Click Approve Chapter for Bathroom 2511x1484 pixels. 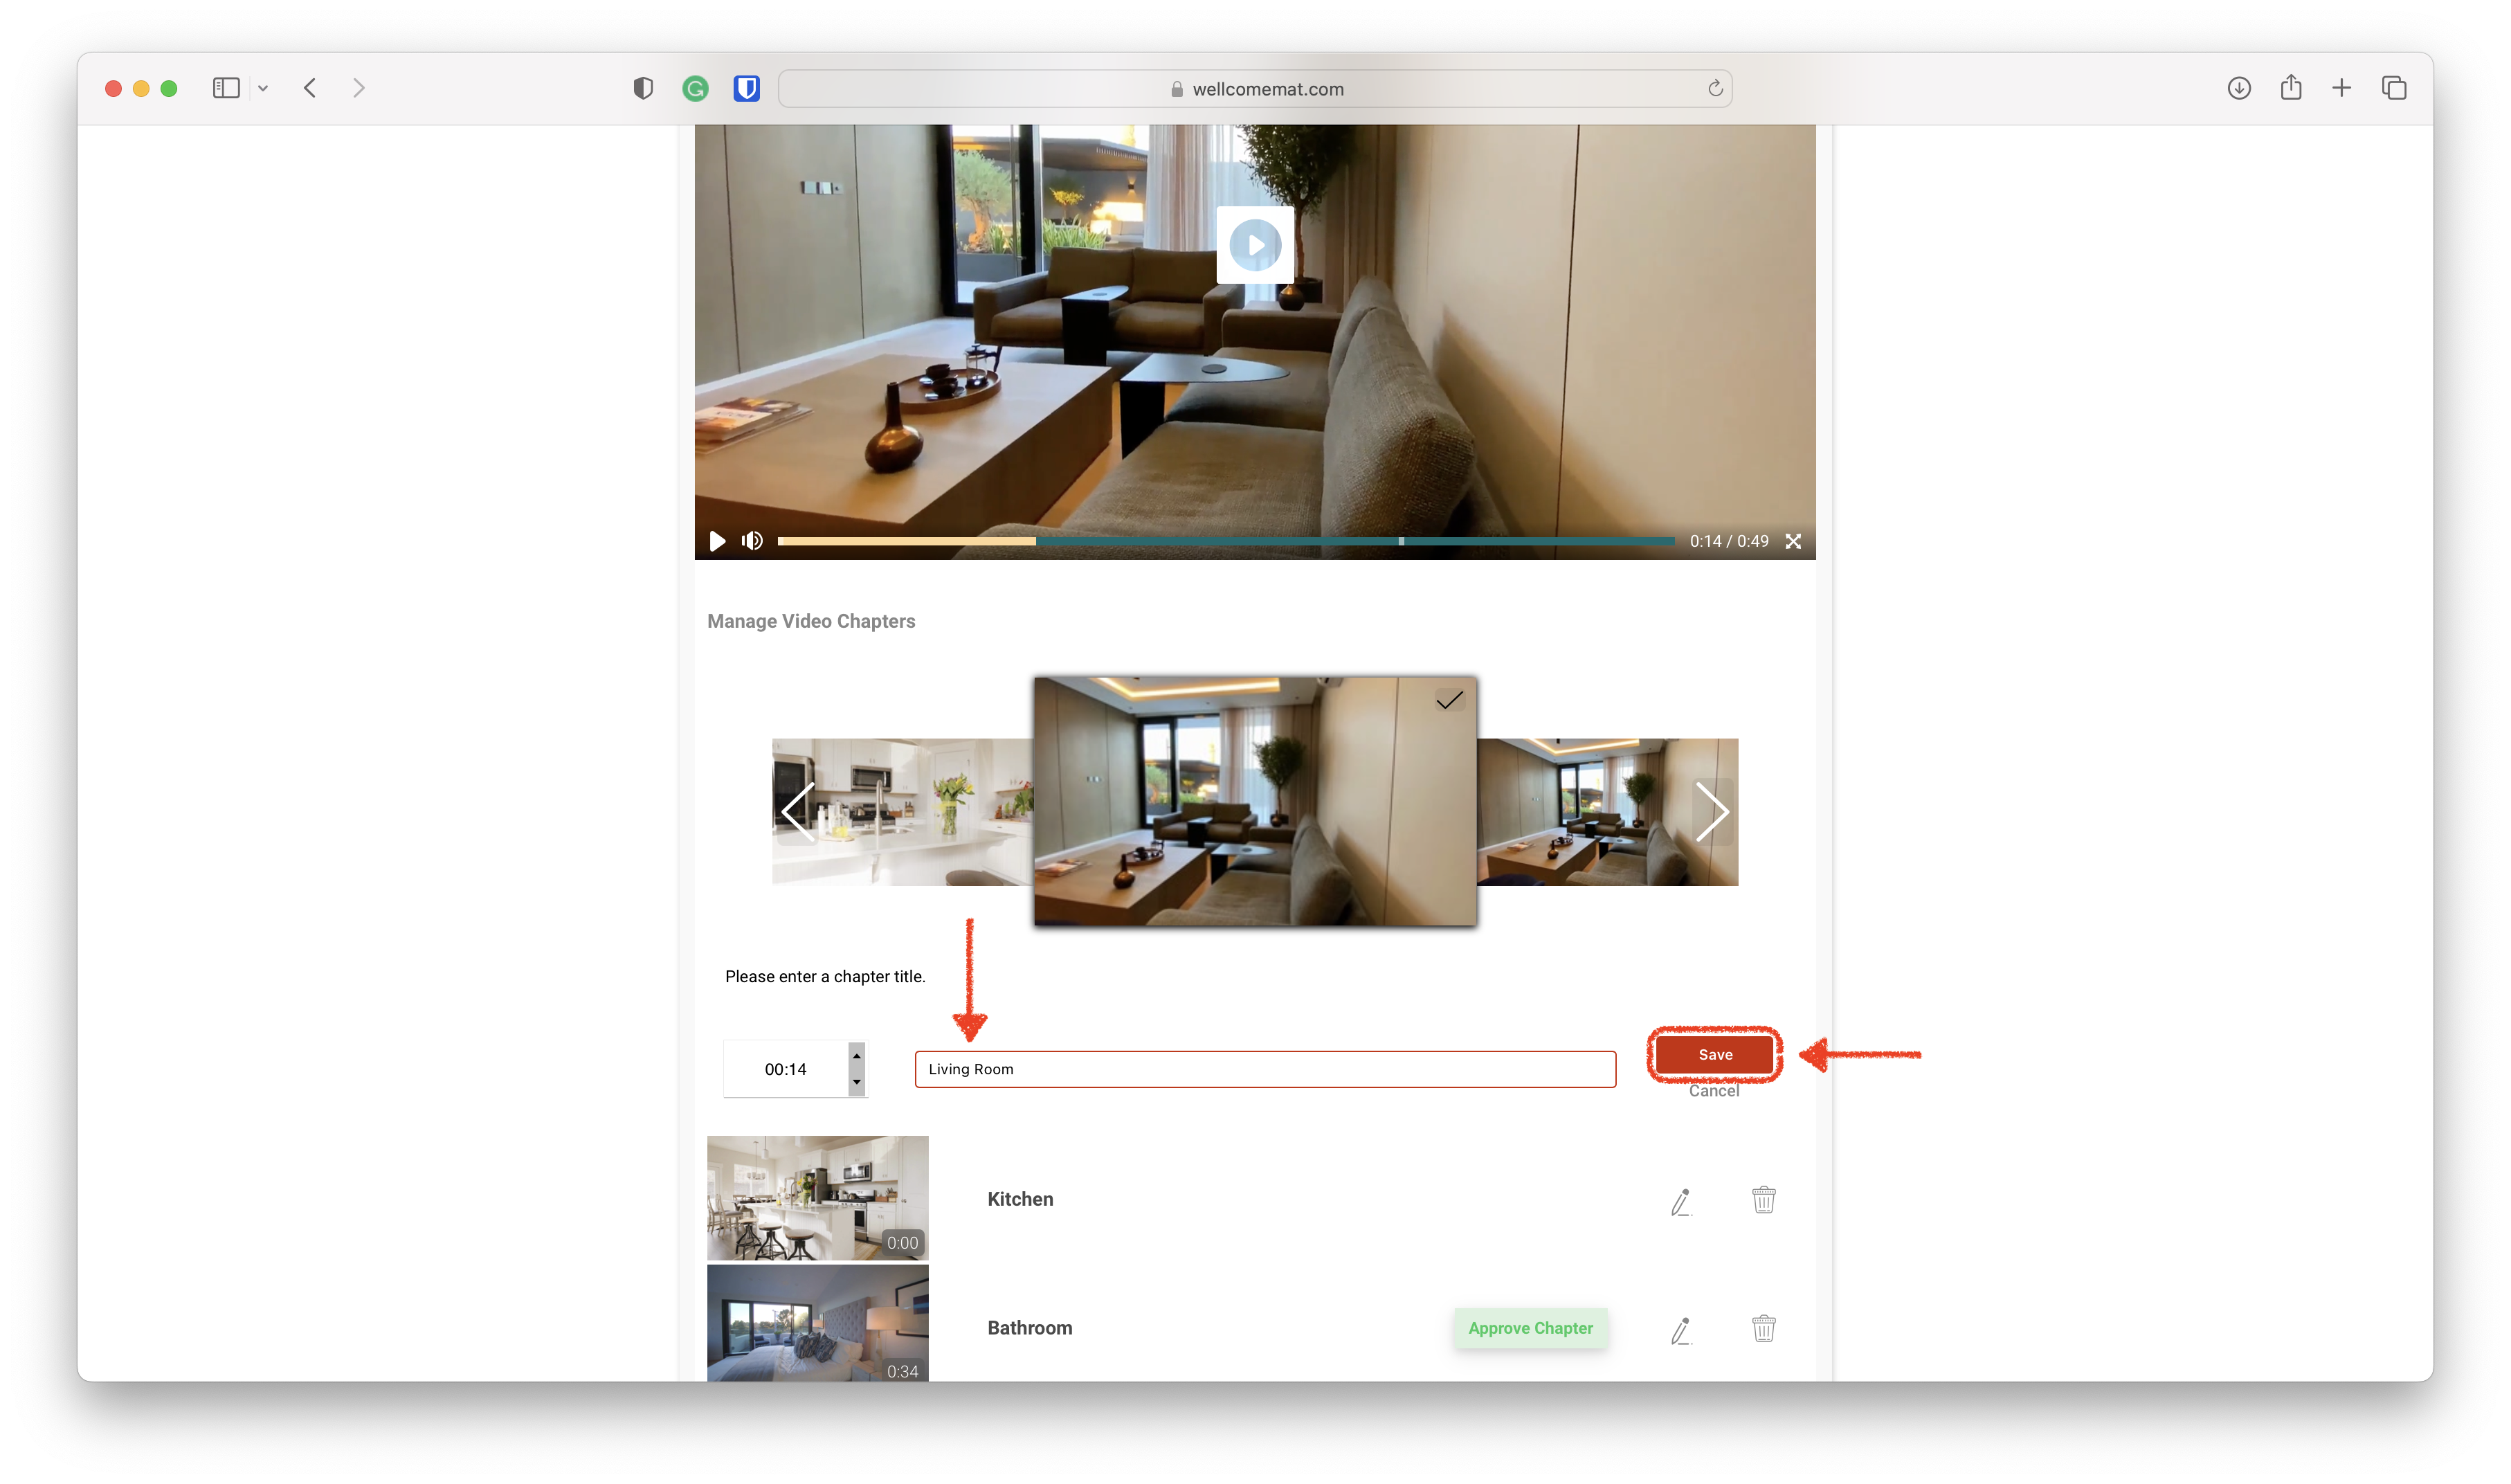click(x=1530, y=1328)
